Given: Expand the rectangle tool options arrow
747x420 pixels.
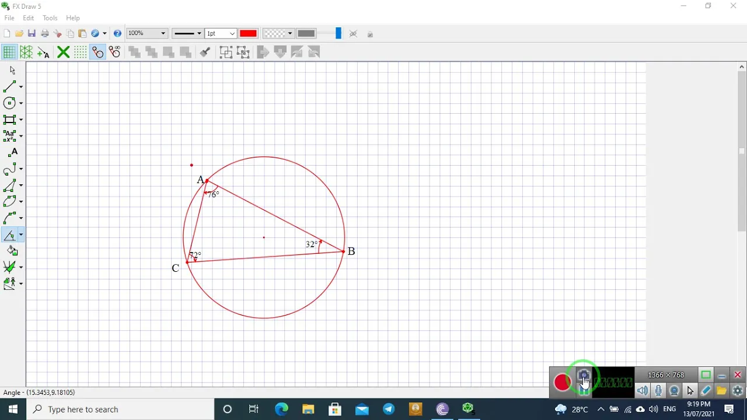Looking at the screenshot, I should click(x=21, y=120).
